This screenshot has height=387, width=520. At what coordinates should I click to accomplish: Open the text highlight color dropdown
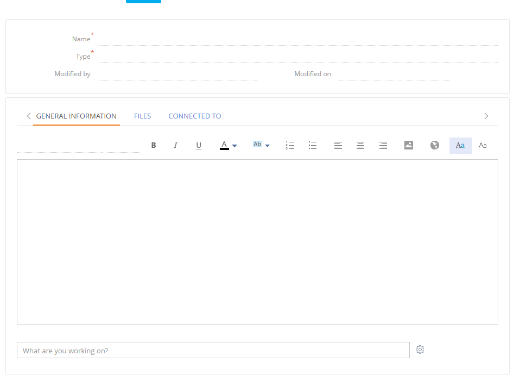click(x=261, y=145)
